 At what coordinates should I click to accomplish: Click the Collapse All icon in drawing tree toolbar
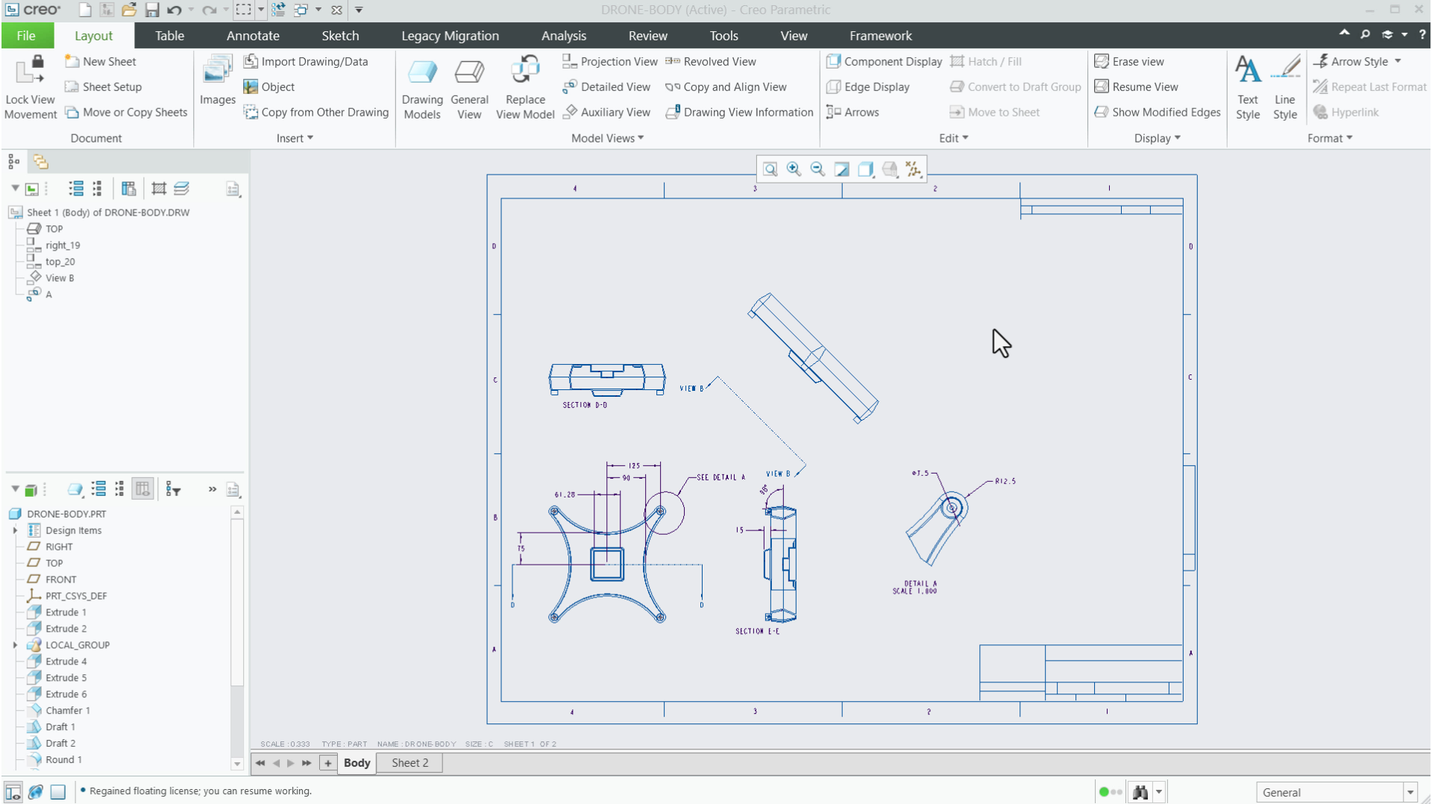point(97,189)
